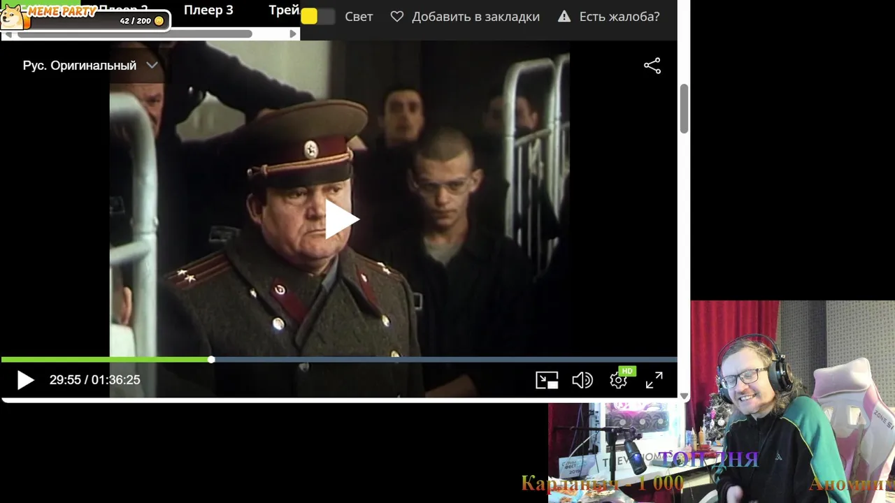Click the progress bar's white playhead knob

[x=211, y=360]
